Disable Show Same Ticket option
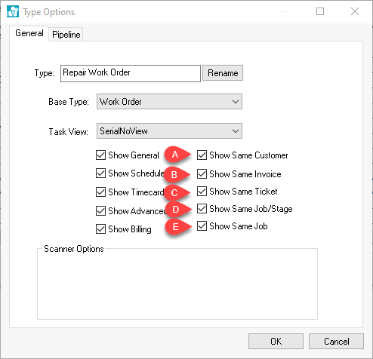Screen dimensions: 373x359 coord(202,192)
